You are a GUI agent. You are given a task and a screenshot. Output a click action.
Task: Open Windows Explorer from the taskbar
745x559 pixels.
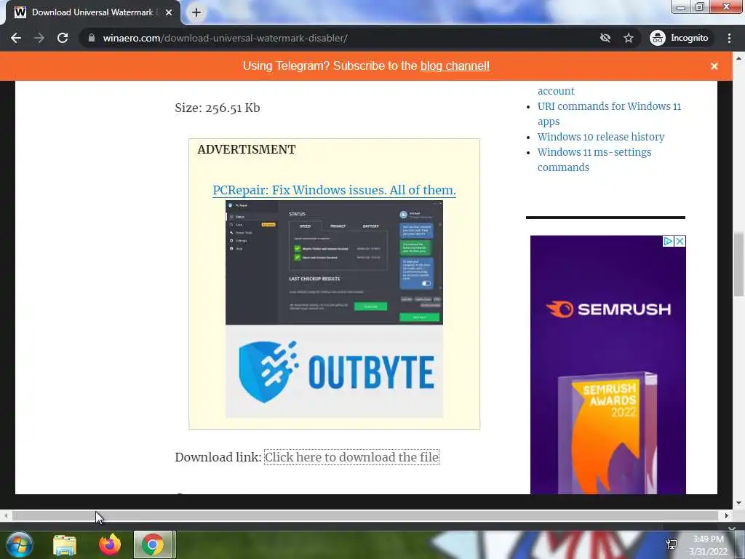click(x=65, y=544)
